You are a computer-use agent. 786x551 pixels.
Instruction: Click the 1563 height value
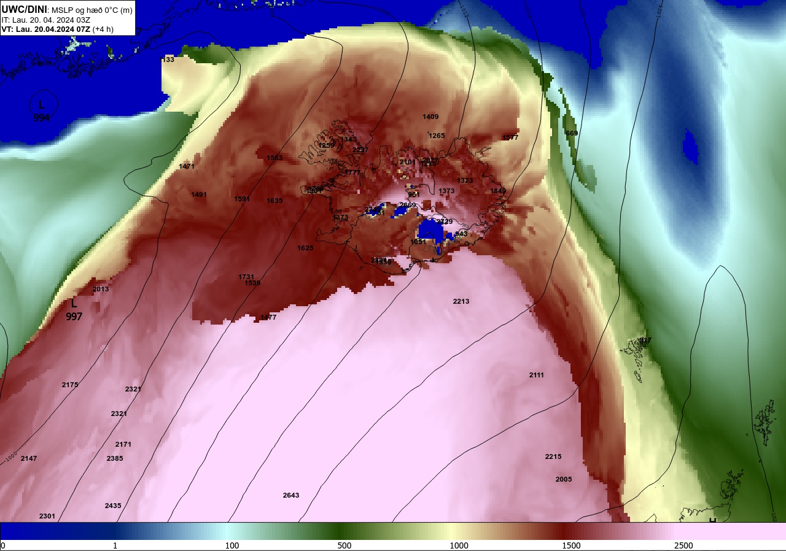click(274, 158)
